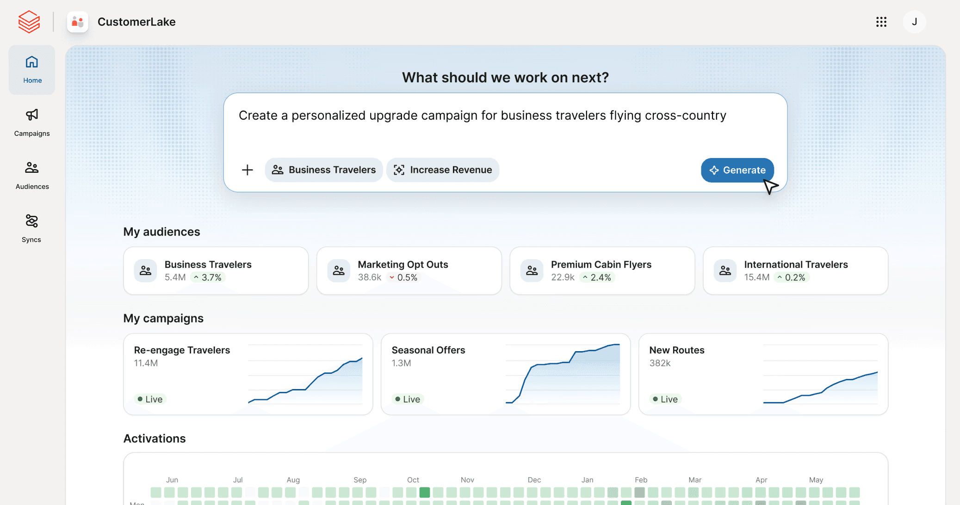The image size is (960, 505).
Task: Open the apps grid launcher
Action: [x=881, y=22]
